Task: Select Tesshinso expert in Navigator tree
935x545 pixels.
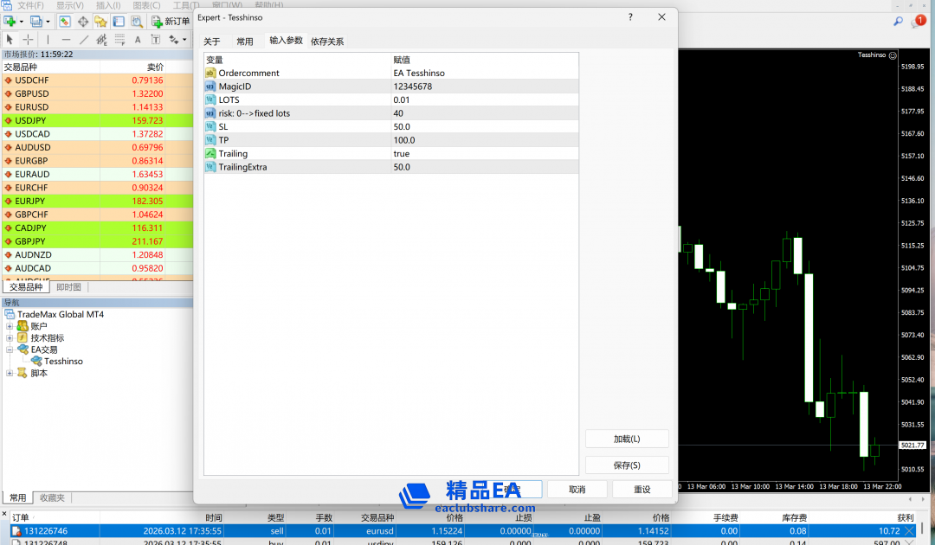Action: click(63, 362)
